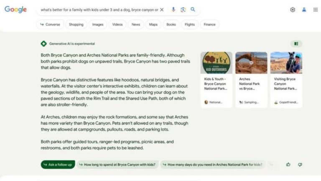Open the Images tab
Viewport: 321px width, 181px height.
[98, 24]
